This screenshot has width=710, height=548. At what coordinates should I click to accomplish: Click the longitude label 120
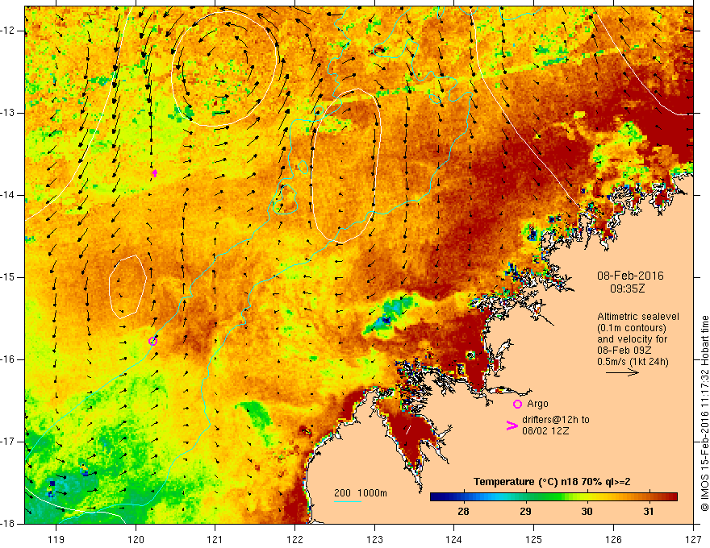pos(136,539)
